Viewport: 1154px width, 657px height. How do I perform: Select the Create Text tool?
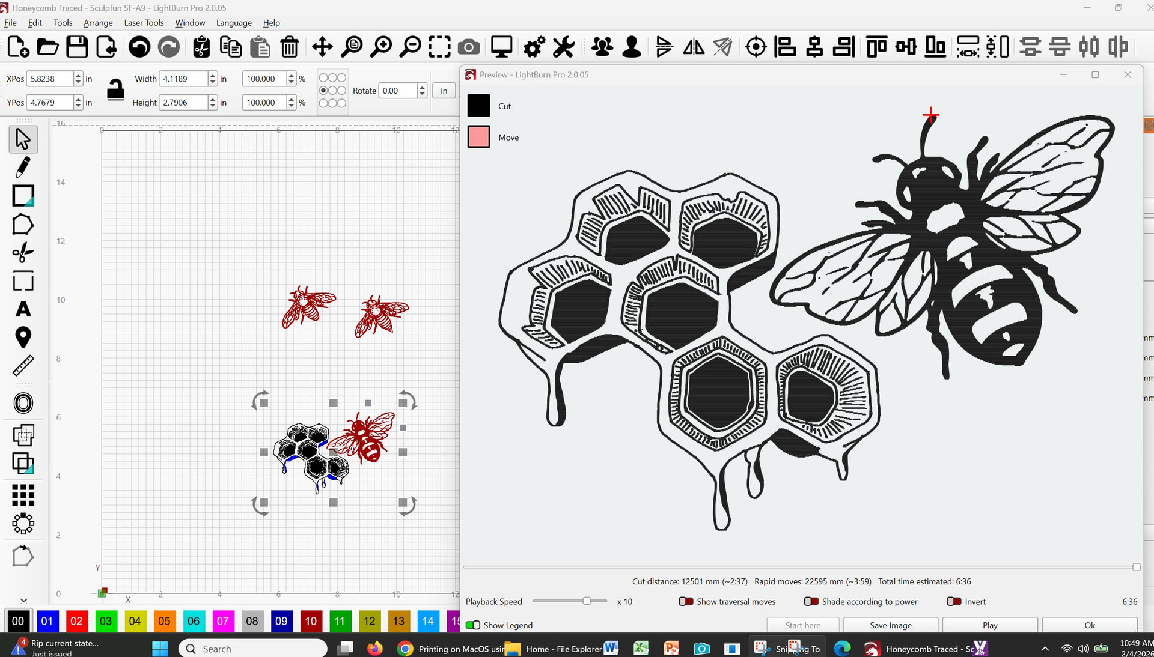23,310
